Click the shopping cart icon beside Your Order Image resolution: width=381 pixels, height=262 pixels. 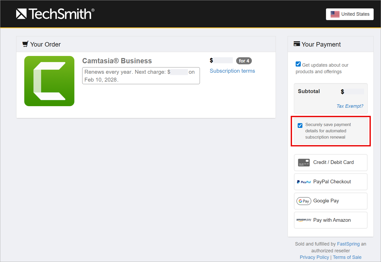(25, 44)
